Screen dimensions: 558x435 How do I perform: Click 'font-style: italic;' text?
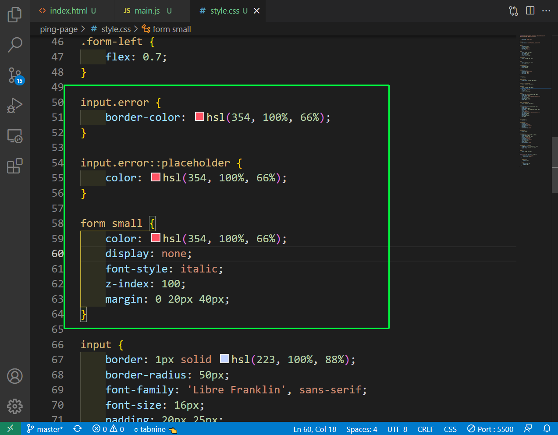pos(164,269)
